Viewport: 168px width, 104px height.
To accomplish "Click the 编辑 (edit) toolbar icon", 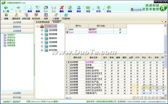I will coord(38,9).
